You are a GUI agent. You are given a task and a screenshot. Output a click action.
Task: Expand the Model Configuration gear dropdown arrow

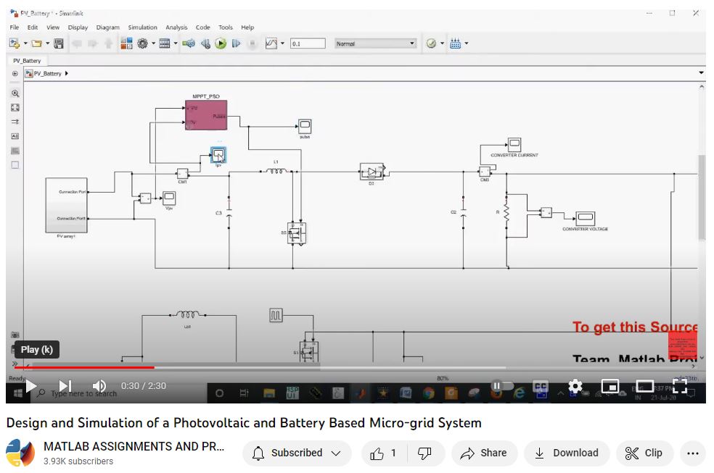[x=153, y=43]
